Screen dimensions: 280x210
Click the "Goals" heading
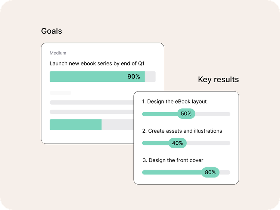pos(52,31)
